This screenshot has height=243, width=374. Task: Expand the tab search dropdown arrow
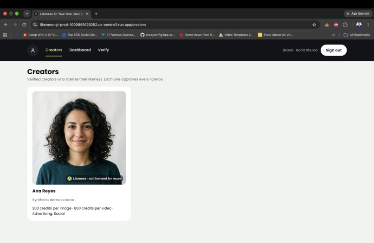[x=27, y=13]
